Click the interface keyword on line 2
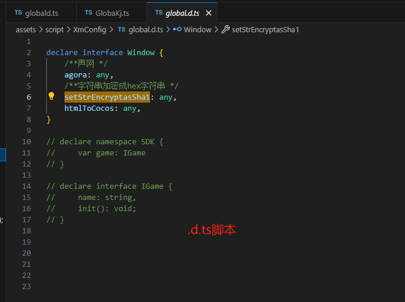This screenshot has height=302, width=405. click(103, 52)
